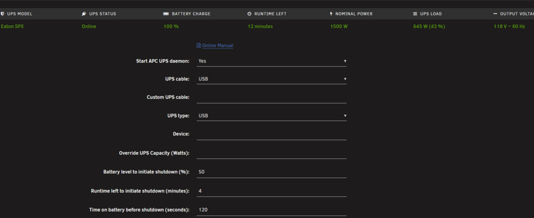This screenshot has height=218, width=534.
Task: Click the Battery level to initiate shutdown field
Action: pos(271,172)
